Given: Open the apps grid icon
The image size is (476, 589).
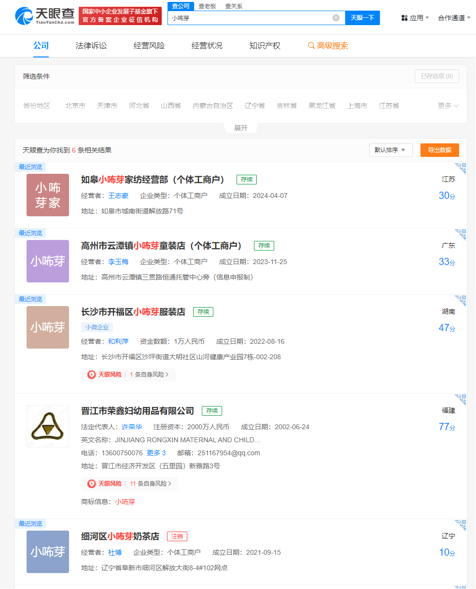Looking at the screenshot, I should pos(405,18).
